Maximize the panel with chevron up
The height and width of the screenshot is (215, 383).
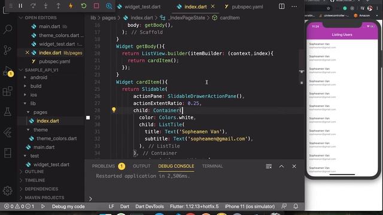(281, 166)
